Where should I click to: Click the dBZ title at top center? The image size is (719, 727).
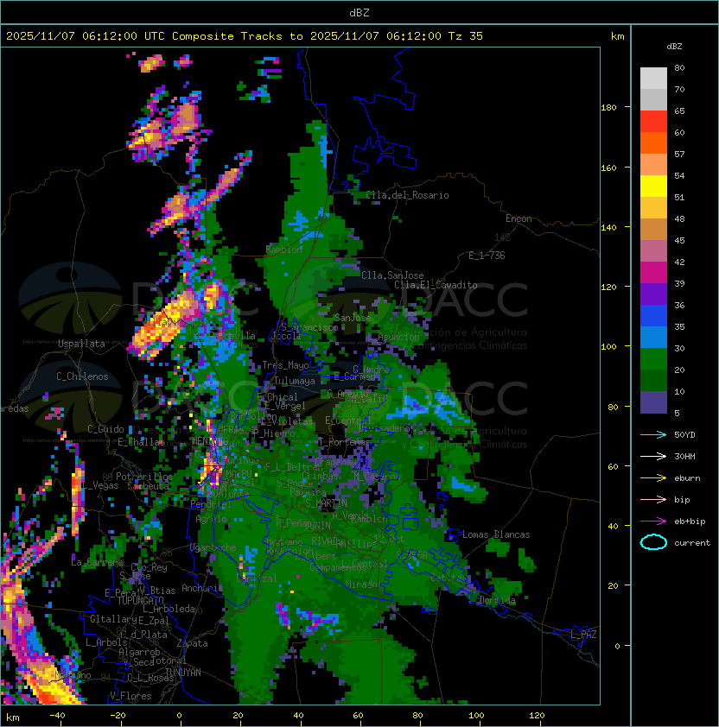359,13
